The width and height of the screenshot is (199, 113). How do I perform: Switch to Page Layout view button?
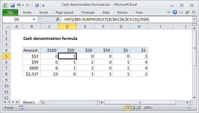tap(133, 108)
